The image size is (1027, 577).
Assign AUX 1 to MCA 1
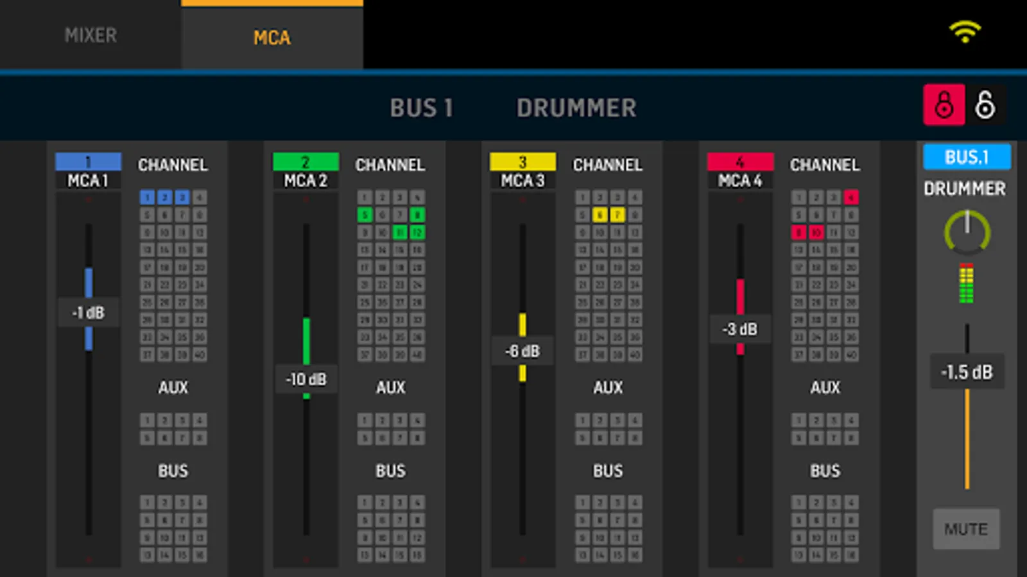point(147,421)
